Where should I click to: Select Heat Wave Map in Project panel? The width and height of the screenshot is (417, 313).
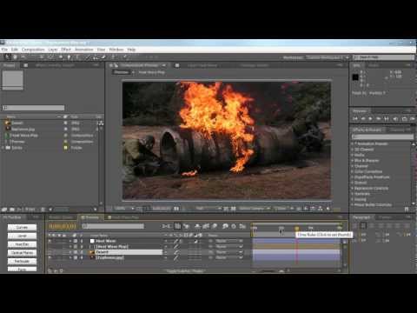pyautogui.click(x=23, y=136)
